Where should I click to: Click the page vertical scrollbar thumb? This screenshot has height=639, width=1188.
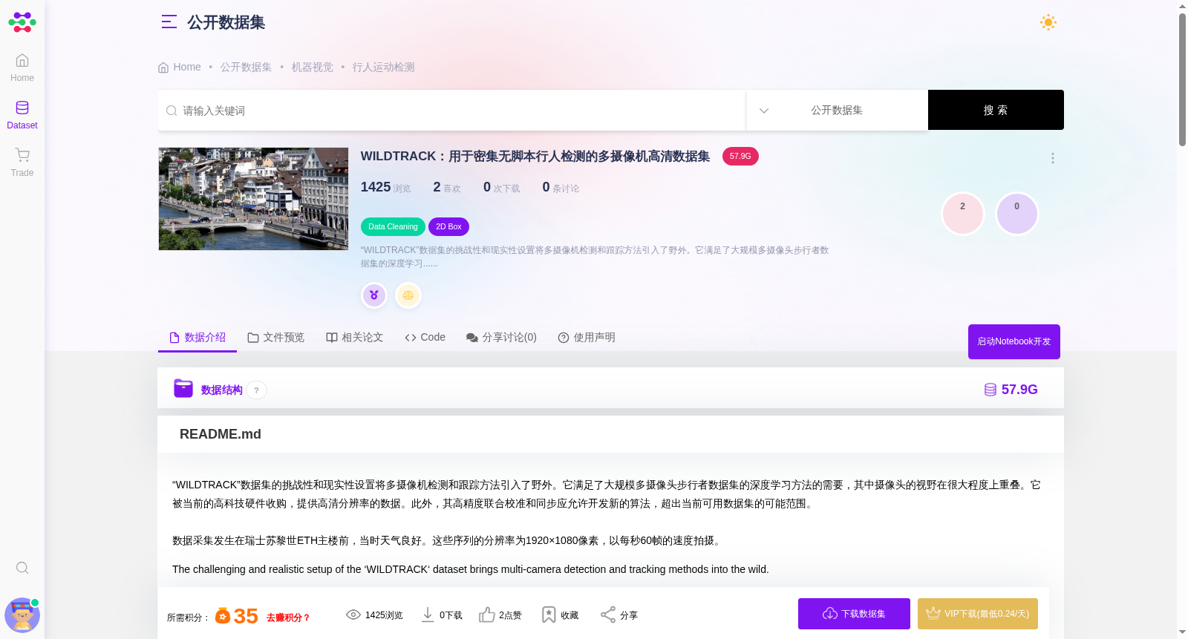[x=1182, y=79]
